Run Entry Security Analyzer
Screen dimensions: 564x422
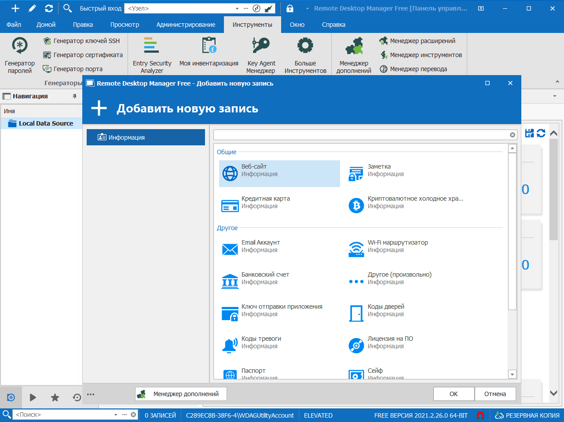point(152,55)
